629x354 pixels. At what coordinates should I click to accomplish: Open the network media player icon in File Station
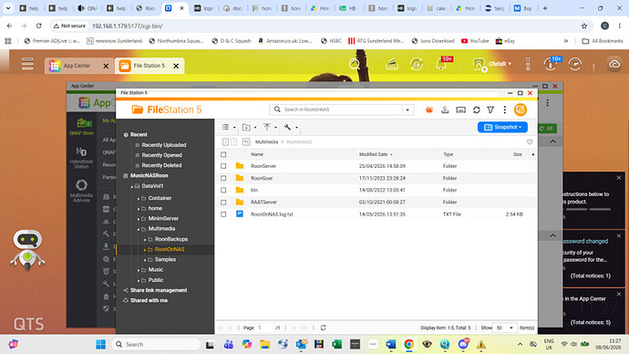pyautogui.click(x=461, y=109)
